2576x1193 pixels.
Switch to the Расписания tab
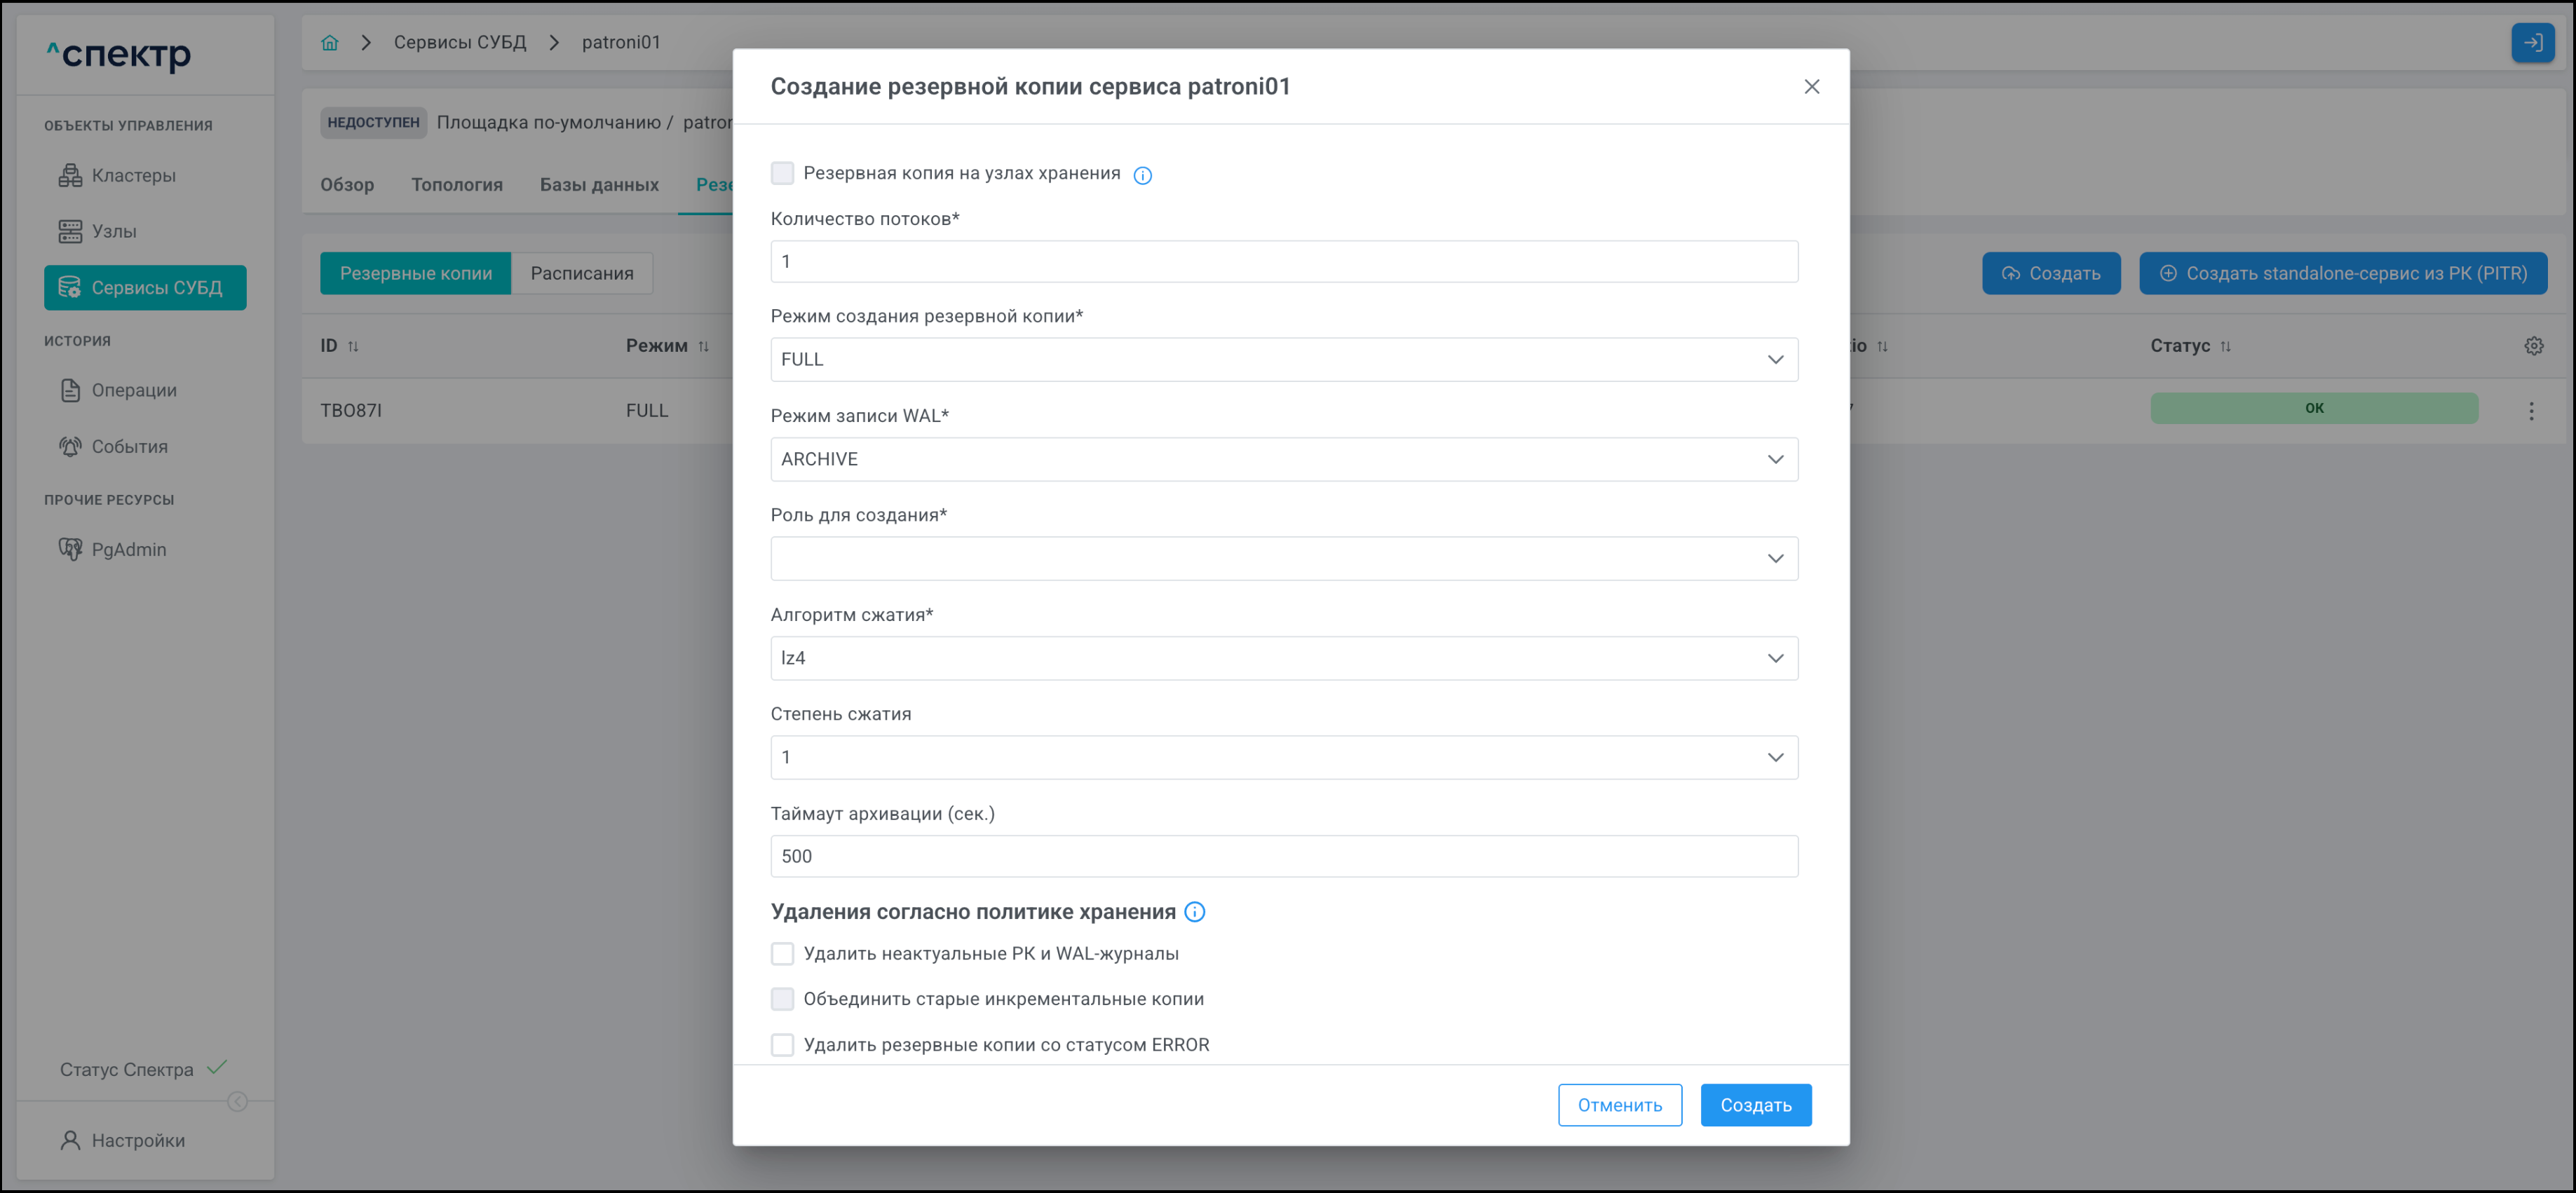pyautogui.click(x=581, y=273)
